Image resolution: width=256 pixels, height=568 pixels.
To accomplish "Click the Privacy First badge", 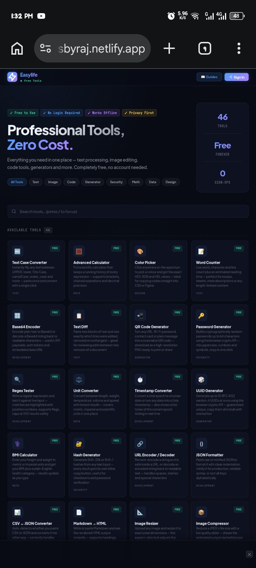I will click(139, 113).
